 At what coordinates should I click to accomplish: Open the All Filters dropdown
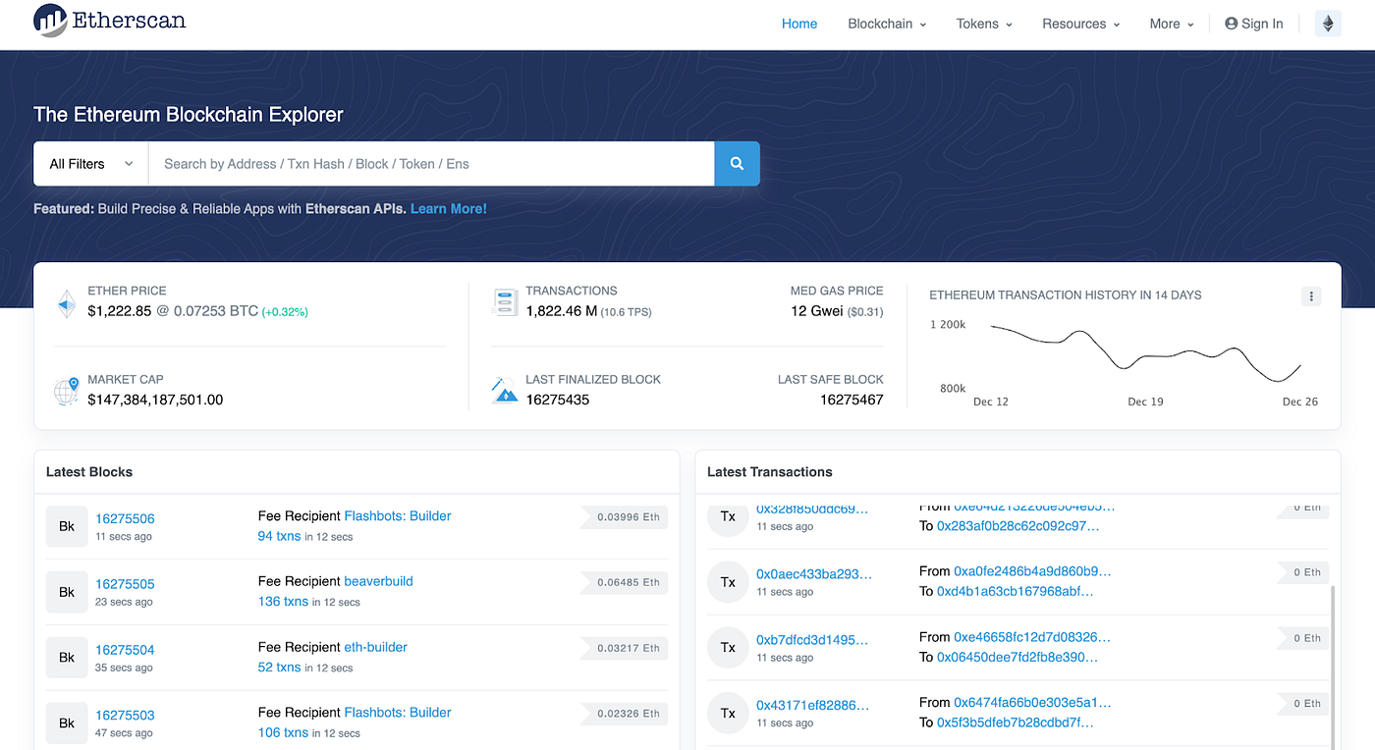(x=88, y=163)
